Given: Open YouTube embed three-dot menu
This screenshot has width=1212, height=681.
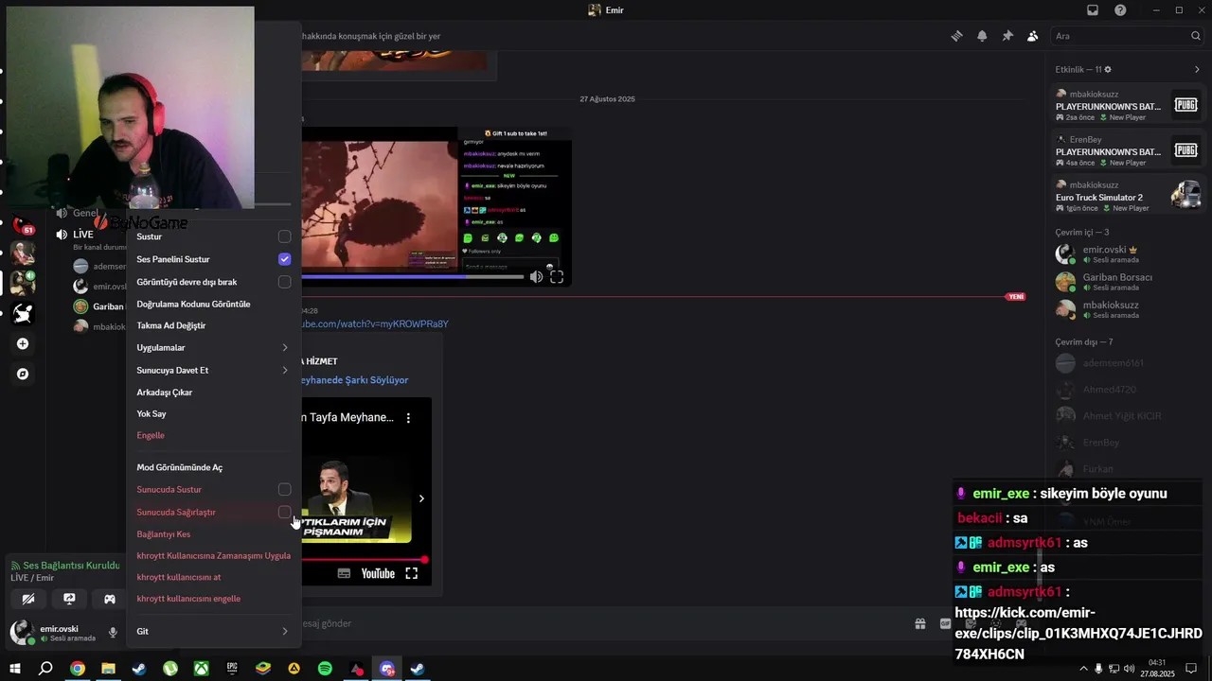Looking at the screenshot, I should (x=409, y=417).
